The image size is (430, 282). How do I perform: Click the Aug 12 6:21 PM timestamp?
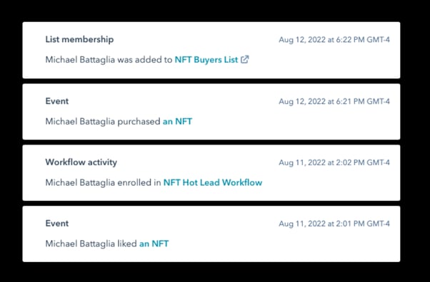pyautogui.click(x=334, y=101)
